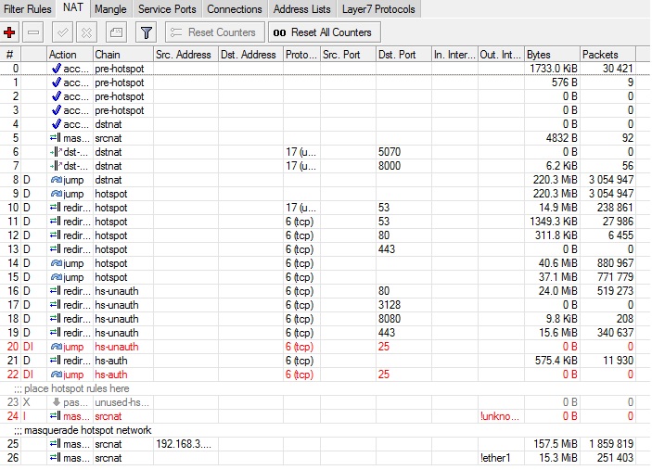Click accept checkmark icon in rule 1
Image resolution: width=652 pixels, height=470 pixels.
coord(57,83)
